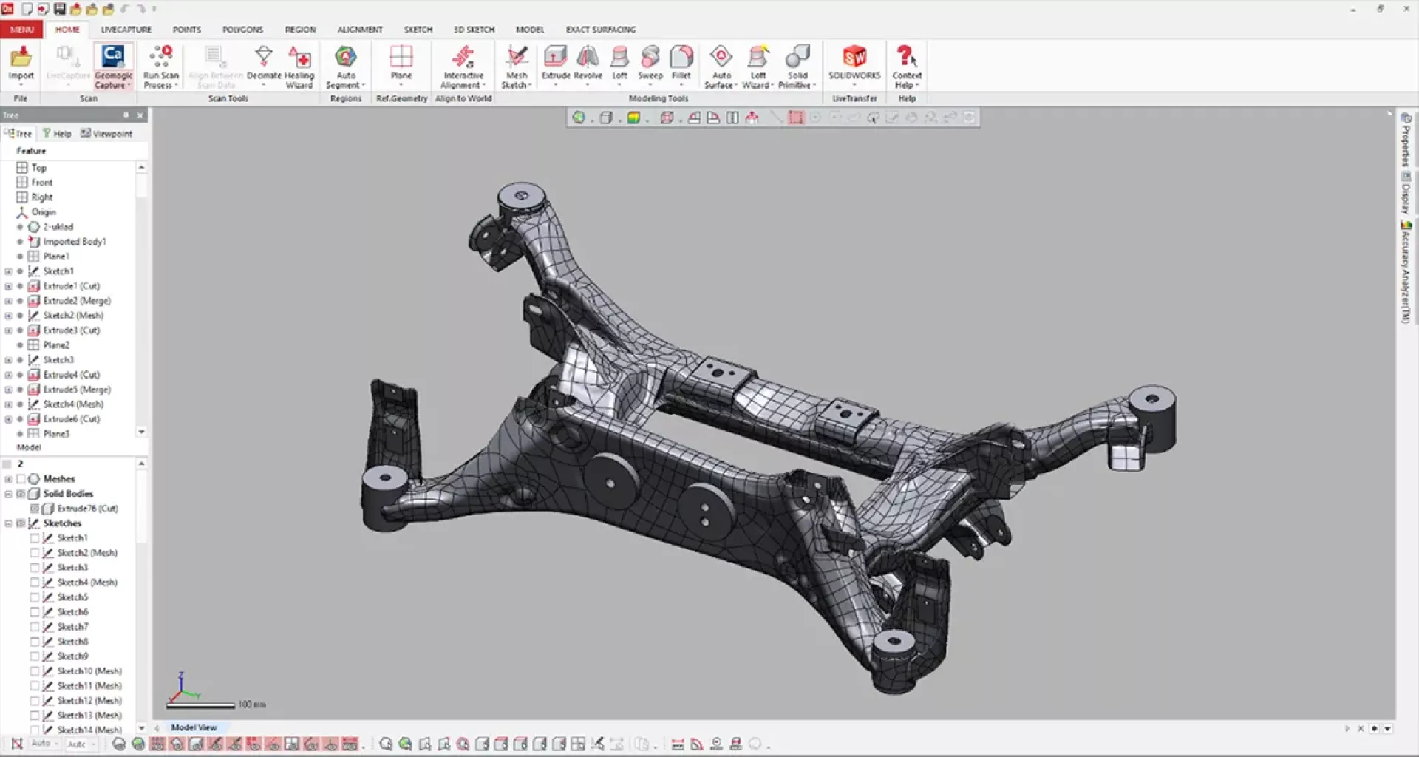Expand the Extrude1 (Cut) feature node
1419x757 pixels.
[8, 286]
